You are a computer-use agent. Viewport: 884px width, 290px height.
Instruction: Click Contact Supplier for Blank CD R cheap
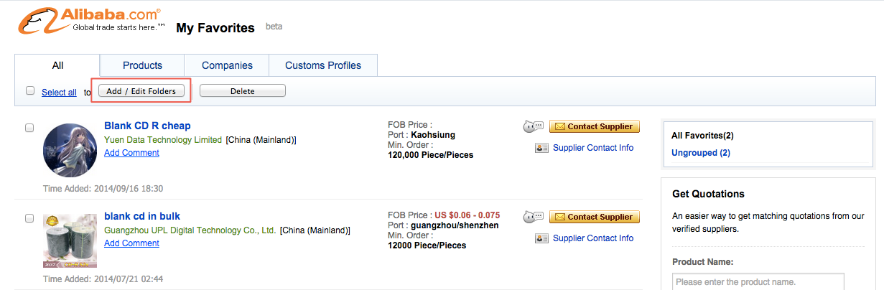point(595,126)
